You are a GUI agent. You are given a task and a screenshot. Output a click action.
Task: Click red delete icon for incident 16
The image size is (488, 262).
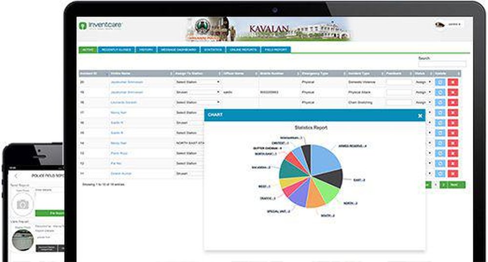click(x=452, y=123)
